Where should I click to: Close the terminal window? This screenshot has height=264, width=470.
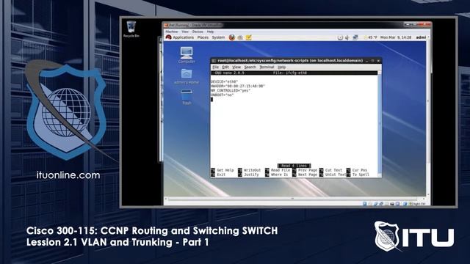pos(378,60)
